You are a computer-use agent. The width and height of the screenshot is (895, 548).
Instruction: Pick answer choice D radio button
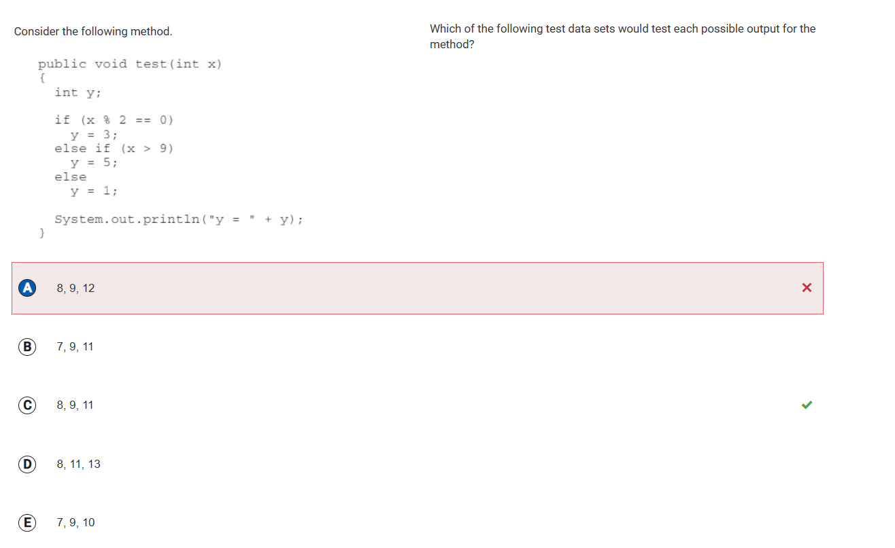click(27, 464)
